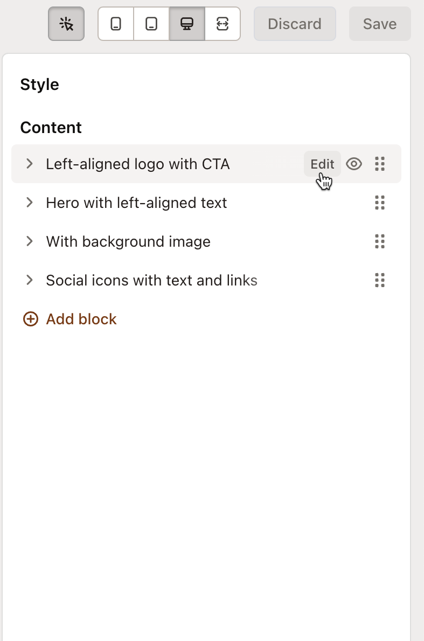Switch preview to mobile view

click(x=115, y=24)
